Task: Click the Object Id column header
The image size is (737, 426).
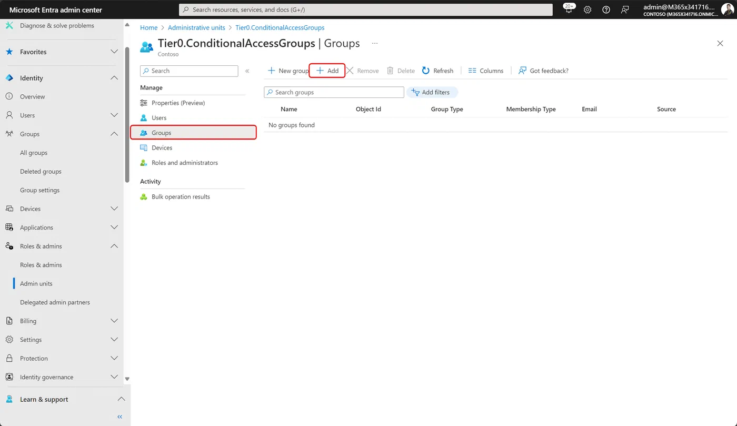Action: 368,109
